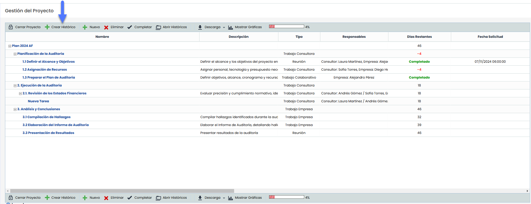Collapse 3. Análisis y Conclusiones node
Image resolution: width=531 pixels, height=204 pixels.
tap(15, 109)
